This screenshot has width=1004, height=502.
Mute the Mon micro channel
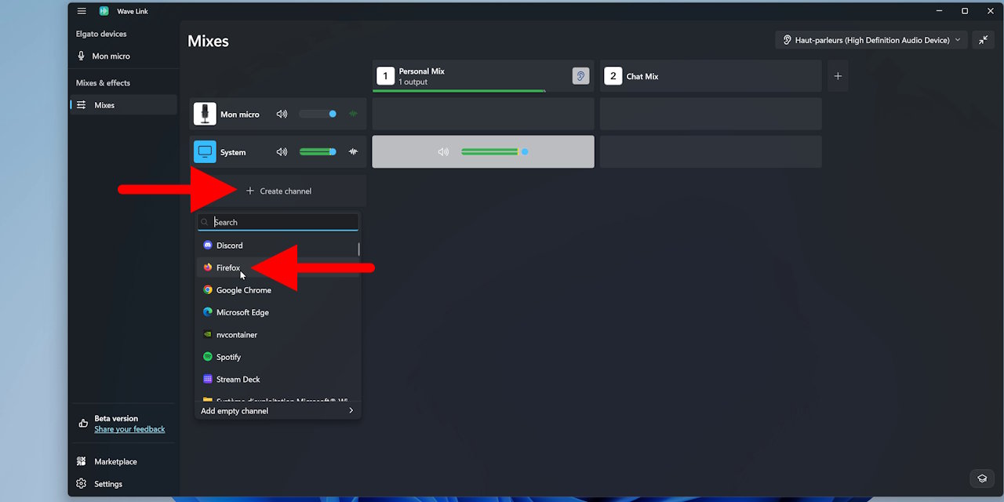pyautogui.click(x=282, y=114)
